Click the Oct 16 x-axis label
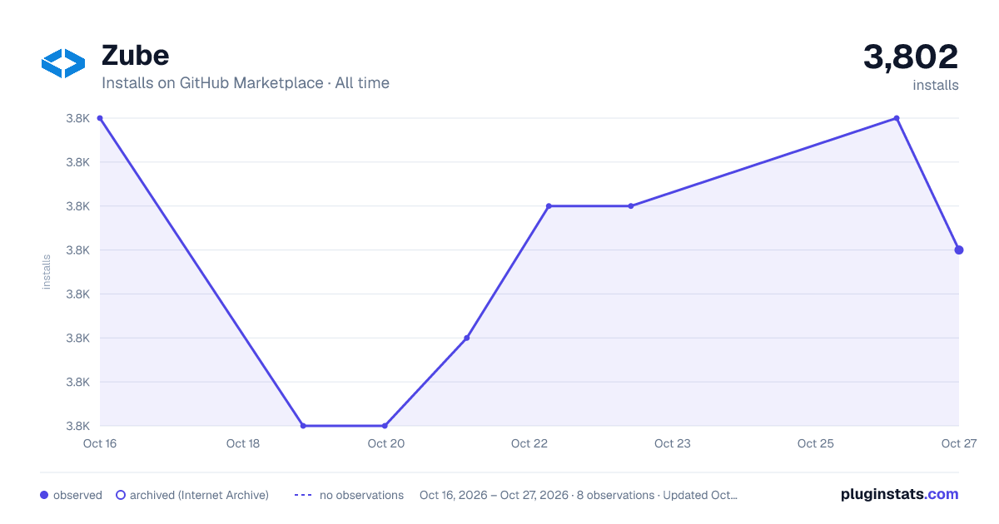 point(100,443)
